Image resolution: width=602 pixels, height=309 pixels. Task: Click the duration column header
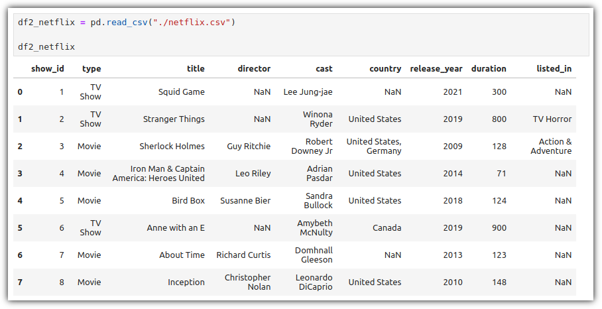(x=489, y=69)
